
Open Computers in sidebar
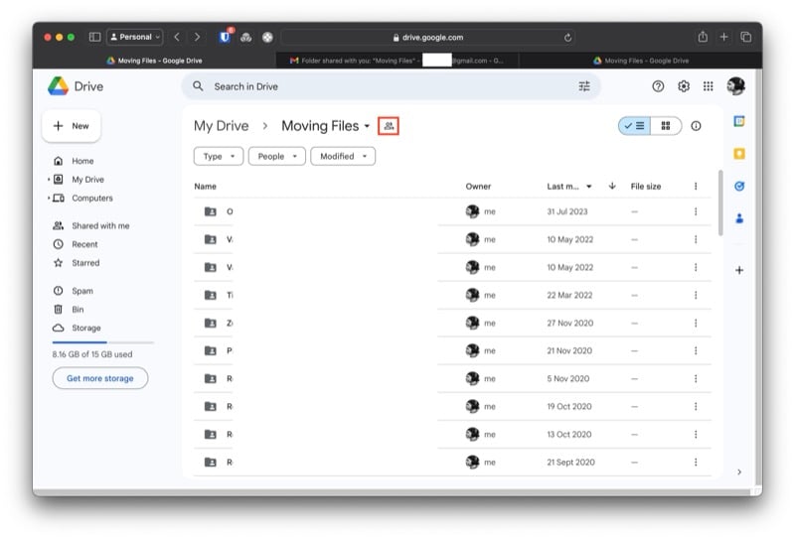pos(92,199)
